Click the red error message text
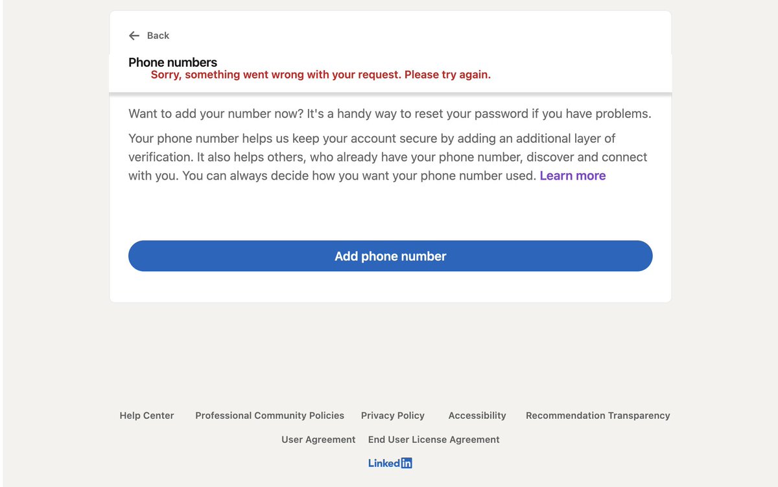778x487 pixels. (x=321, y=75)
